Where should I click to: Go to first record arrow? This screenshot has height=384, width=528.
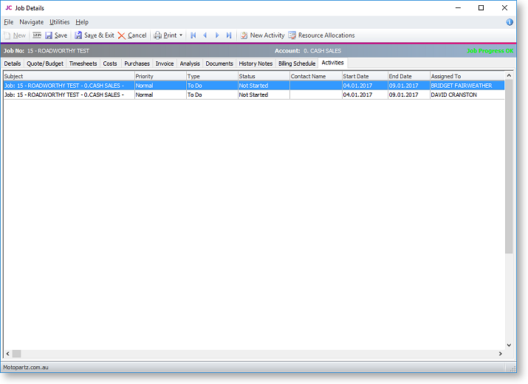pyautogui.click(x=193, y=35)
